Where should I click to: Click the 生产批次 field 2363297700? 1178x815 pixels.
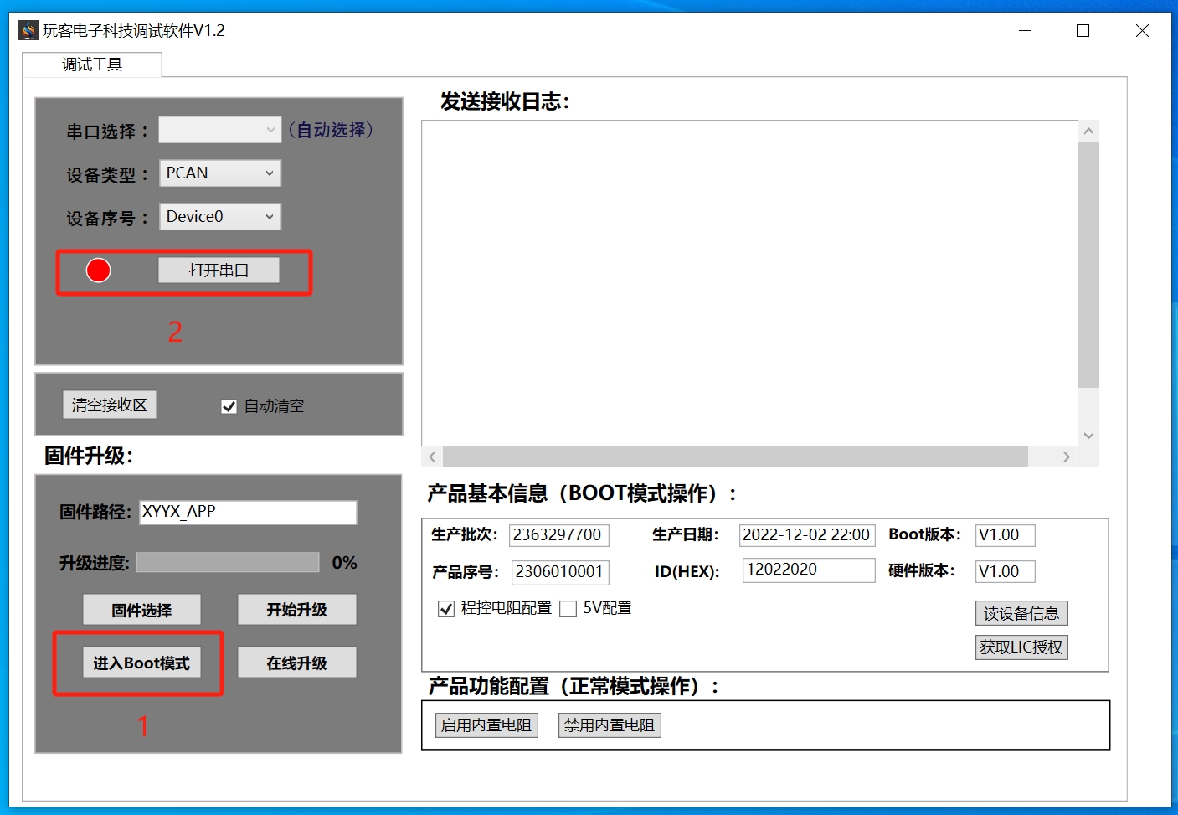click(558, 535)
